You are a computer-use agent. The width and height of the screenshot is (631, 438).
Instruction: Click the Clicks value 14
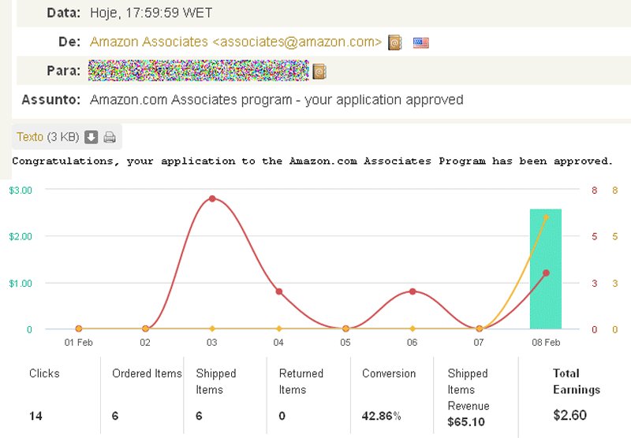click(35, 416)
